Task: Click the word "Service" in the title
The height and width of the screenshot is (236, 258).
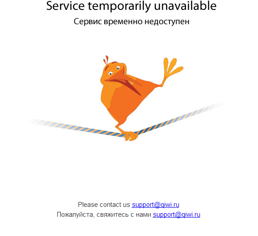Action: click(x=65, y=6)
